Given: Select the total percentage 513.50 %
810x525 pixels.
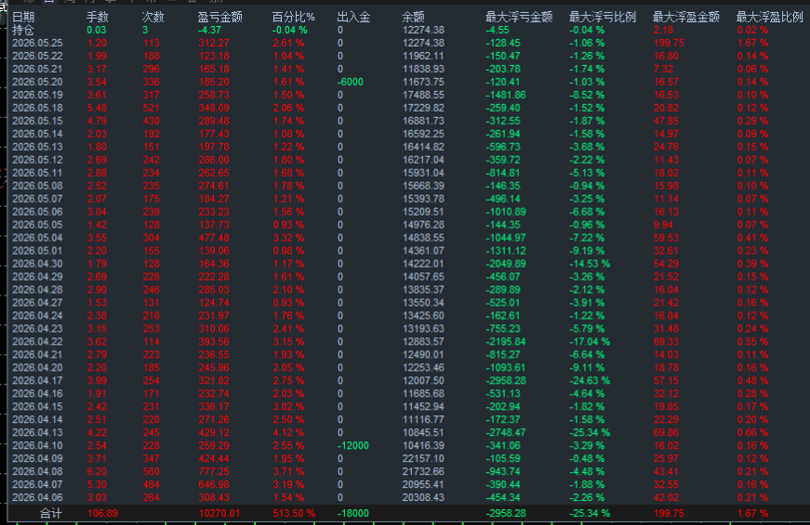Looking at the screenshot, I should click(x=294, y=513).
